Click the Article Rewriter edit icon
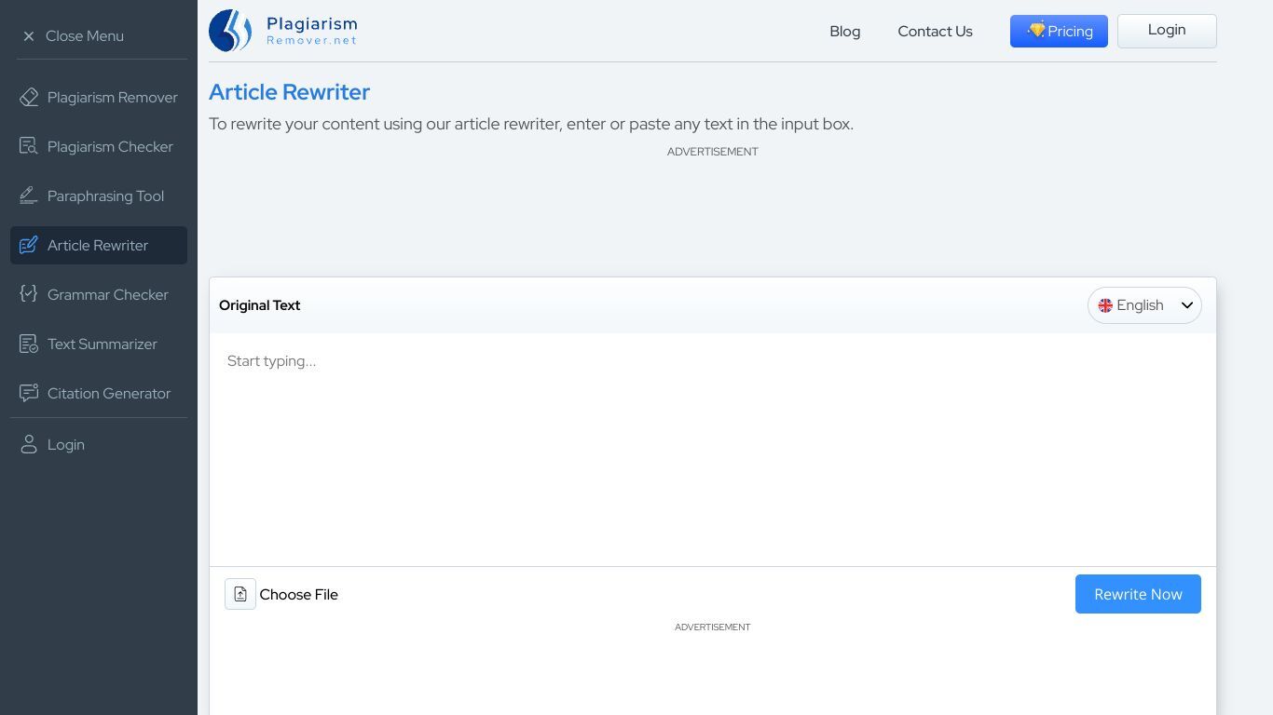 point(29,245)
